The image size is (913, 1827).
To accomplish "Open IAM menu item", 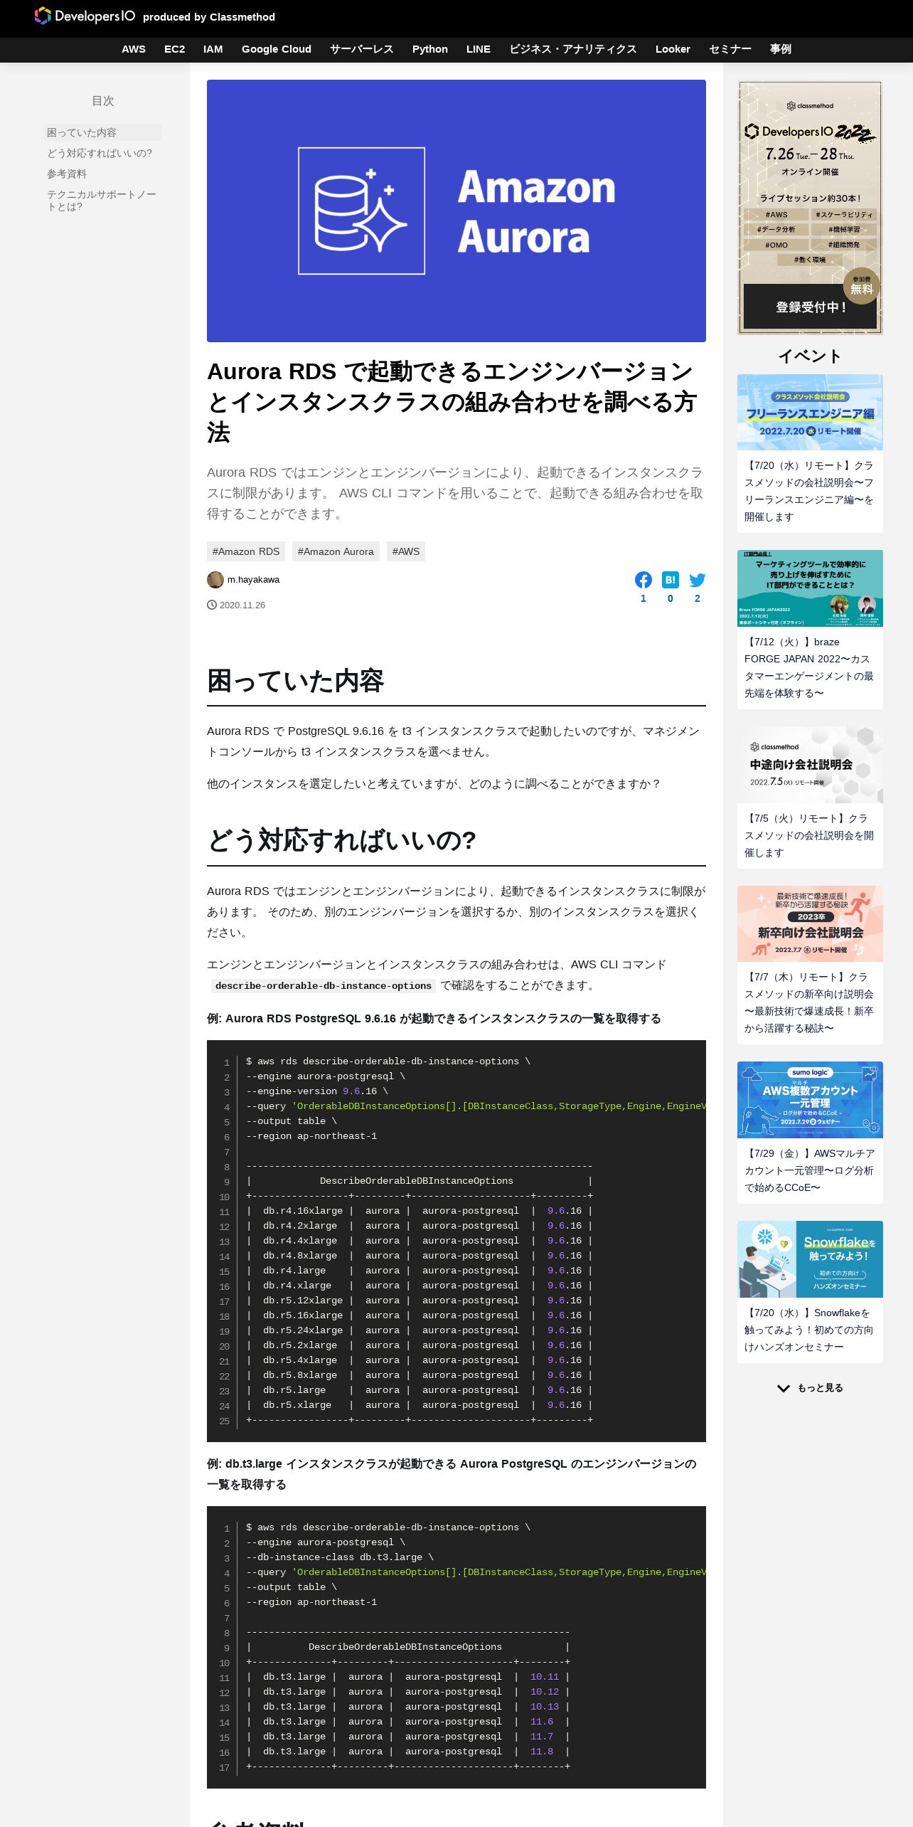I will tap(213, 49).
